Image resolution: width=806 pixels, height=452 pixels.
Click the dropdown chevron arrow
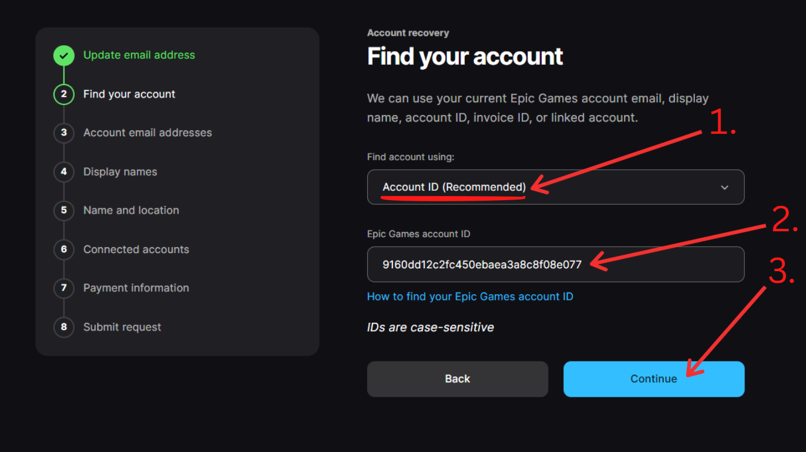pos(724,187)
